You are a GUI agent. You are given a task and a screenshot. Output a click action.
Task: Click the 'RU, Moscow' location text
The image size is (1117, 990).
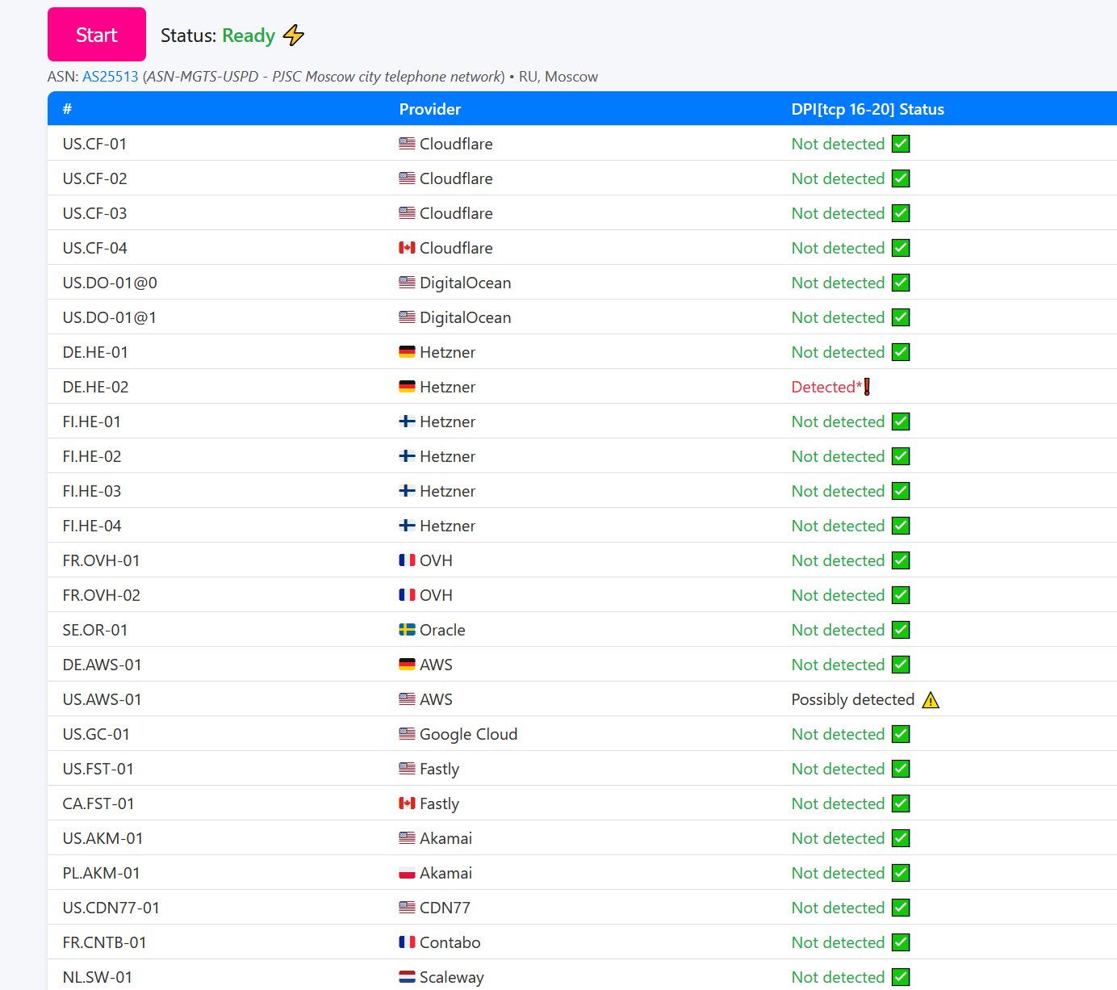pyautogui.click(x=558, y=77)
